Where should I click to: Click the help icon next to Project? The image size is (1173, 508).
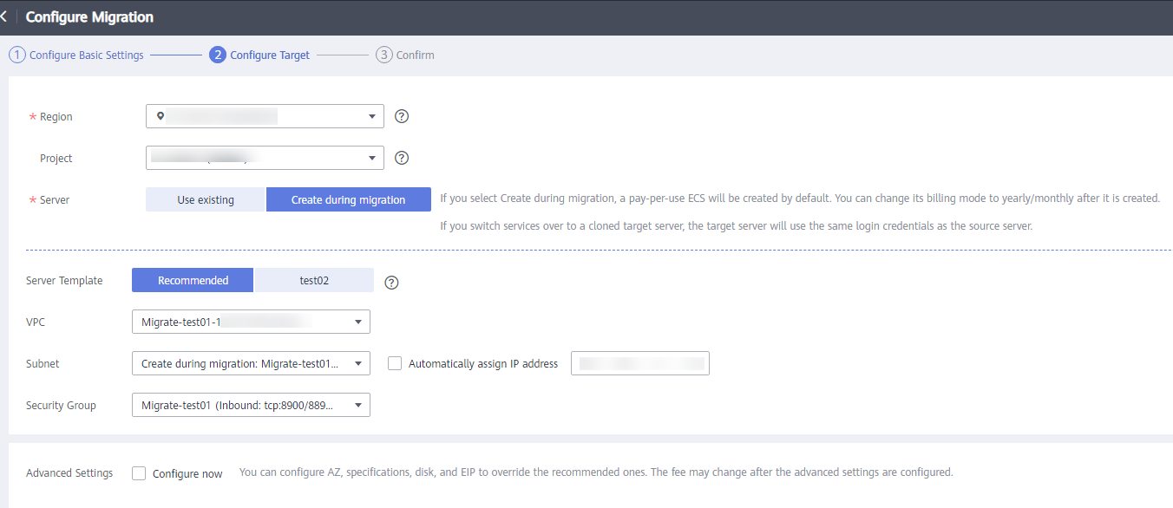point(401,158)
